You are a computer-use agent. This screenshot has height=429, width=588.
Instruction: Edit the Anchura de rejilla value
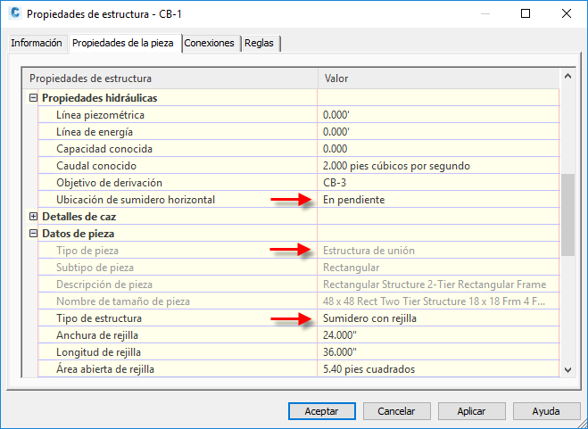pyautogui.click(x=438, y=335)
